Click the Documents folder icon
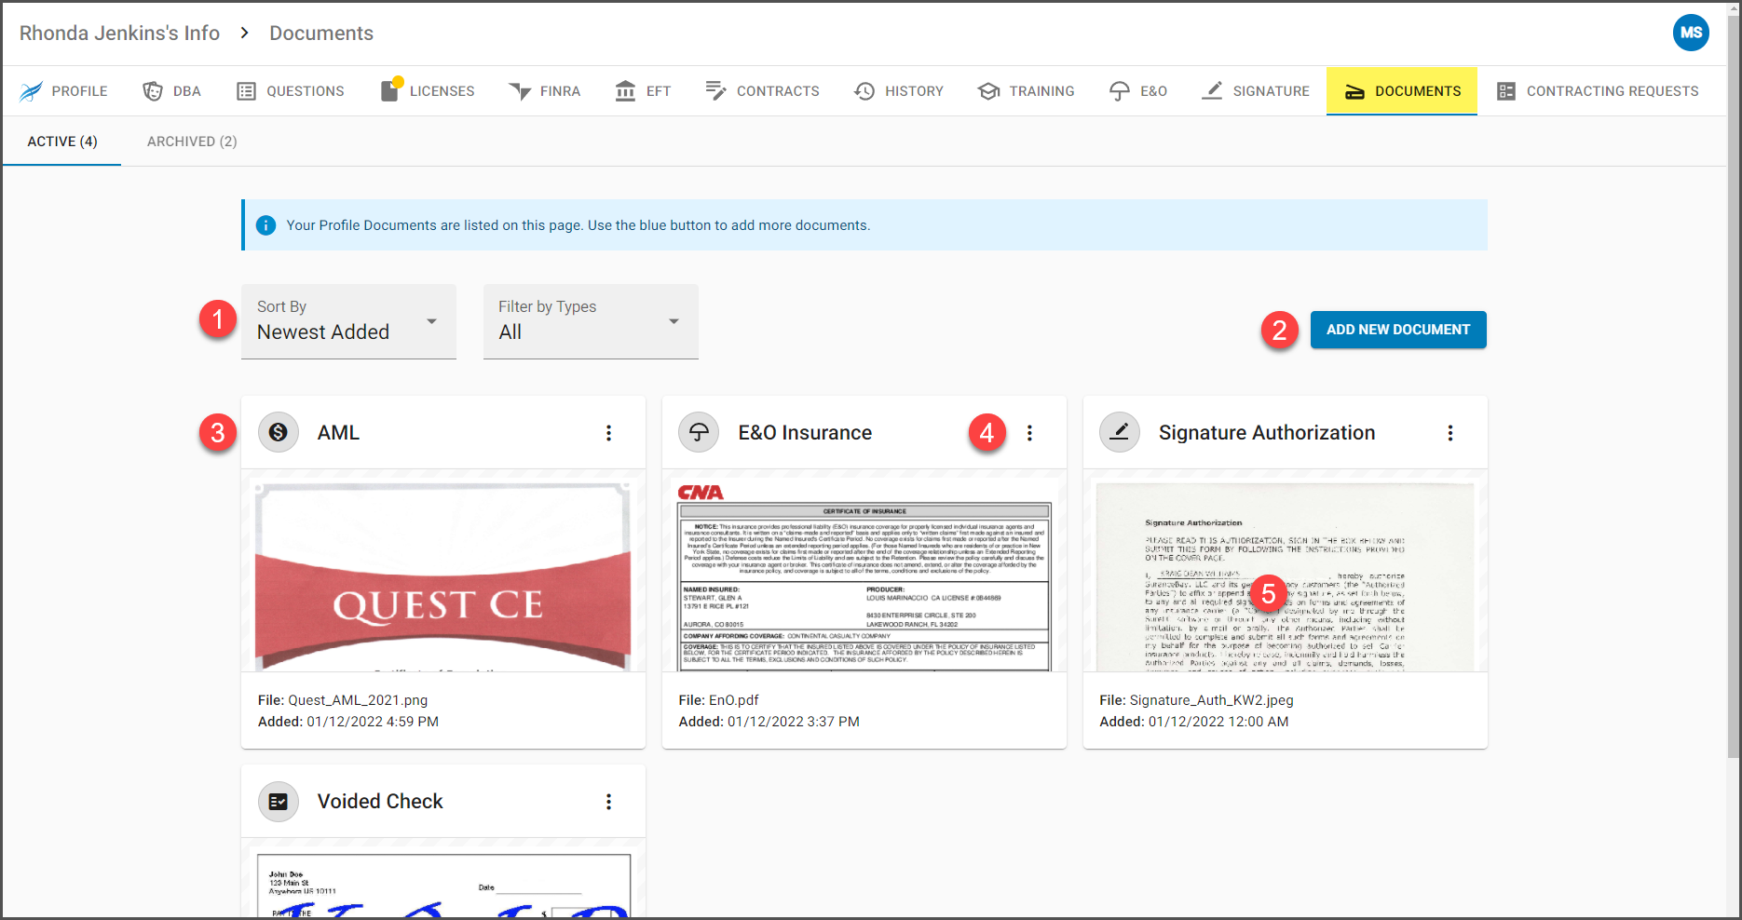 point(1354,92)
